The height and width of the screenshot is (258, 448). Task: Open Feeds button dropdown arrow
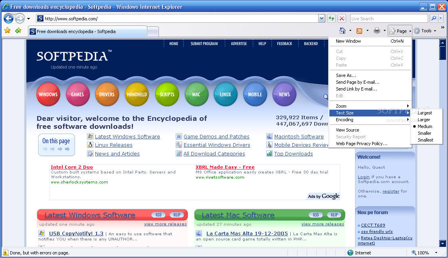pos(367,31)
